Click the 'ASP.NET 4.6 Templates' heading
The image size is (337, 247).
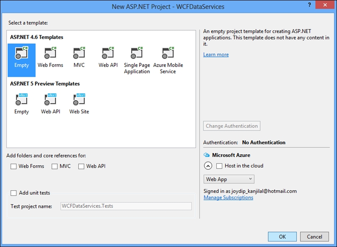37,37
